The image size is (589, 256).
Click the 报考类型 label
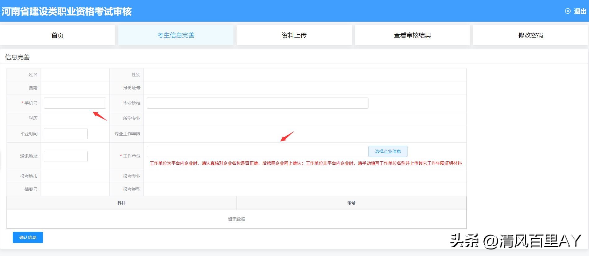click(132, 189)
